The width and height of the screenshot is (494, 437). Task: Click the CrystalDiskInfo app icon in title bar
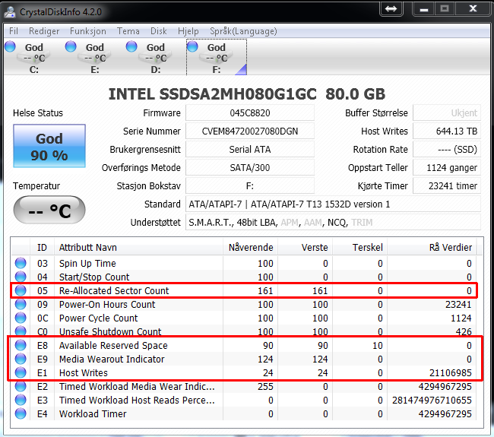click(x=9, y=11)
